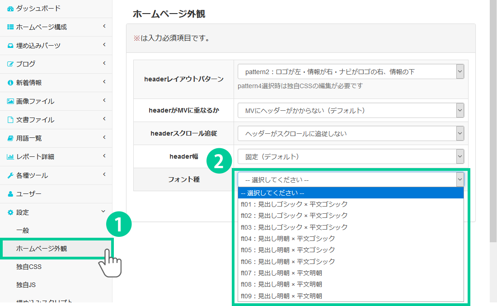Click the image file picture icon
The height and width of the screenshot is (306, 497).
[10, 101]
